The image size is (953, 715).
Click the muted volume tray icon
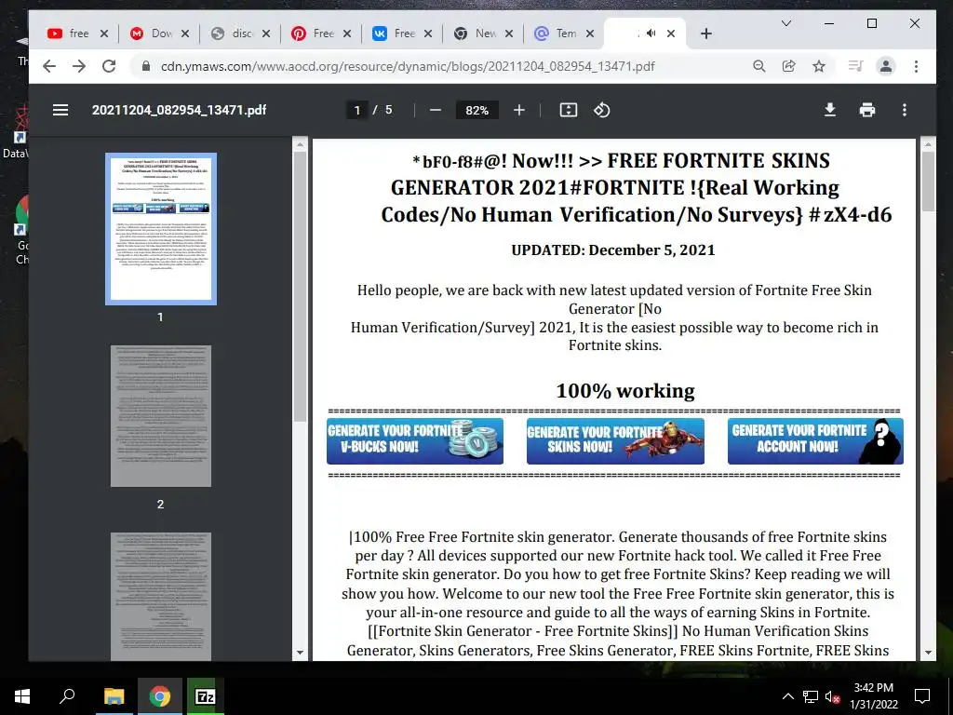(832, 696)
